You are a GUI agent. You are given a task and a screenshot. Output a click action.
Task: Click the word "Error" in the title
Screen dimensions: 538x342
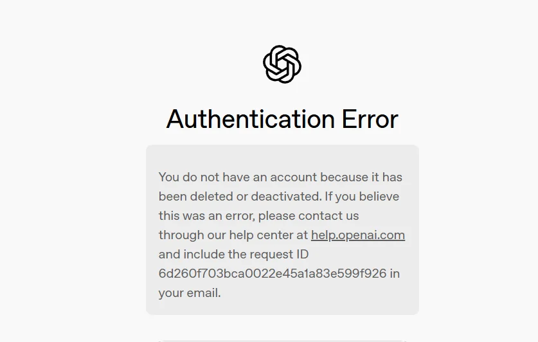pos(370,120)
